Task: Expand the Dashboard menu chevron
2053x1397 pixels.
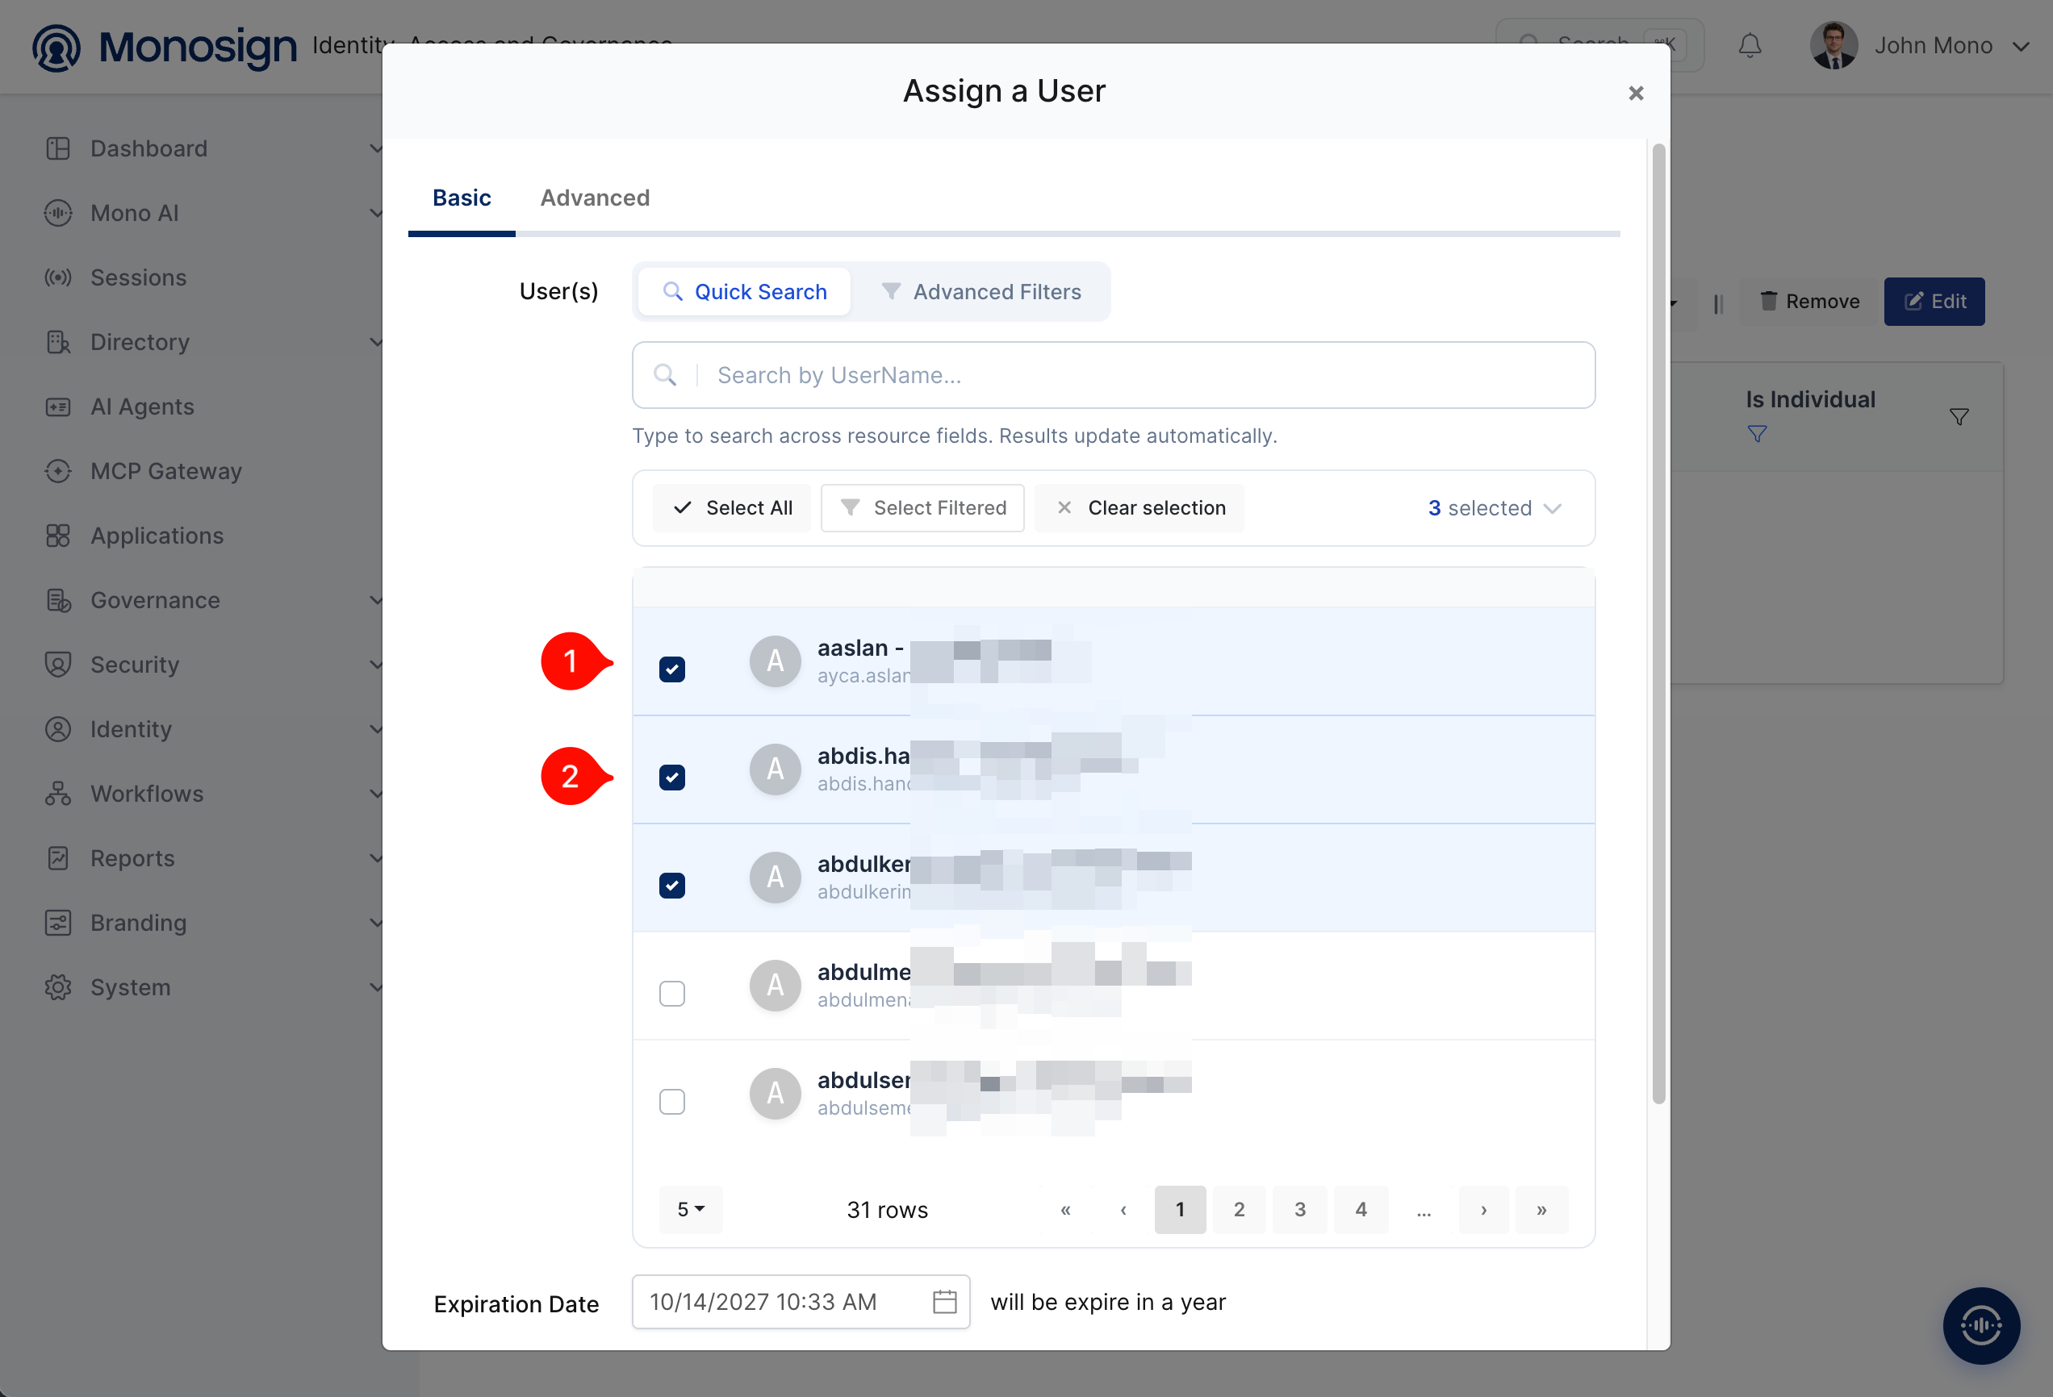Action: coord(375,148)
